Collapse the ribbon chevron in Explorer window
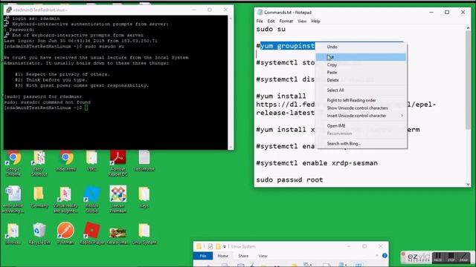Image resolution: width=476 pixels, height=267 pixels. coord(377,256)
